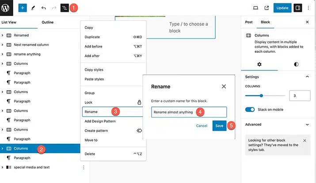Toggle the Stack on mobile switch
This screenshot has width=316, height=183.
(x=250, y=110)
